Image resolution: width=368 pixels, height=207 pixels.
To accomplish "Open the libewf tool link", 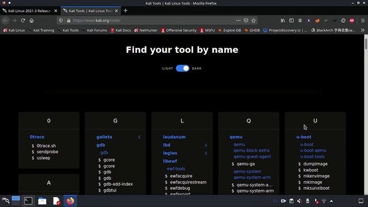I will click(x=170, y=161).
